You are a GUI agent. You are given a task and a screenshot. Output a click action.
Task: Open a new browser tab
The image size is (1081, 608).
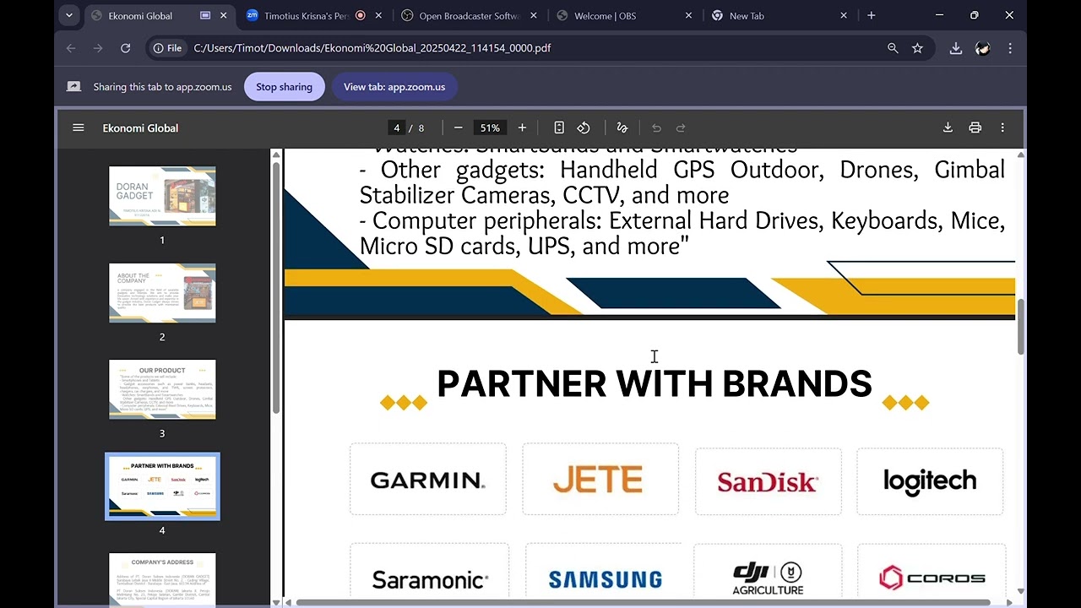click(872, 16)
